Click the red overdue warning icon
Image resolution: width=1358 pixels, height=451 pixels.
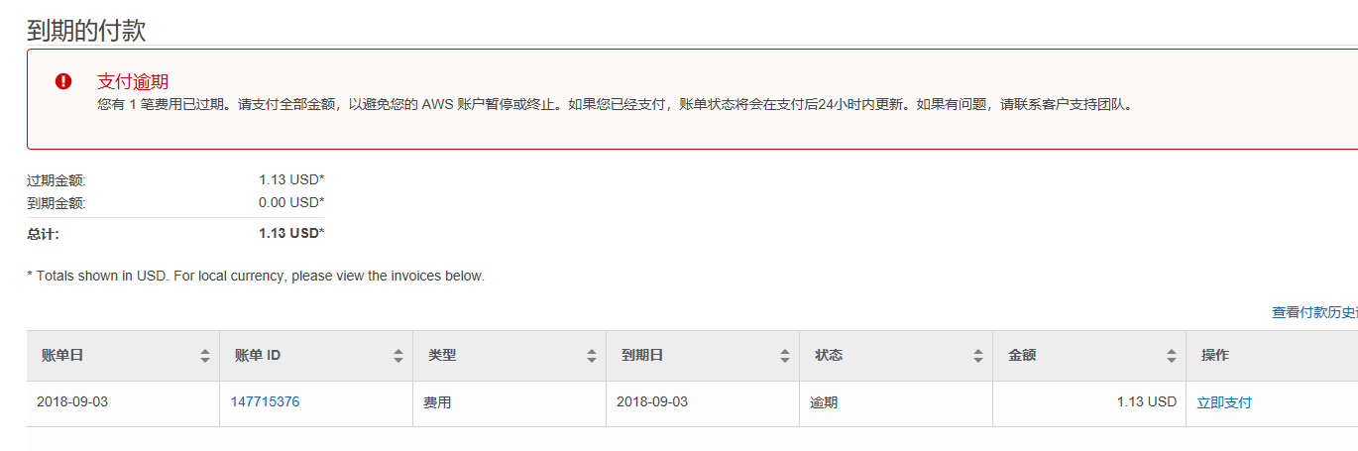(x=63, y=81)
